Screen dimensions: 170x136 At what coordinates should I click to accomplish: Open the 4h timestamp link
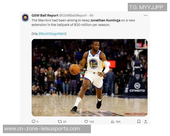[92, 15]
